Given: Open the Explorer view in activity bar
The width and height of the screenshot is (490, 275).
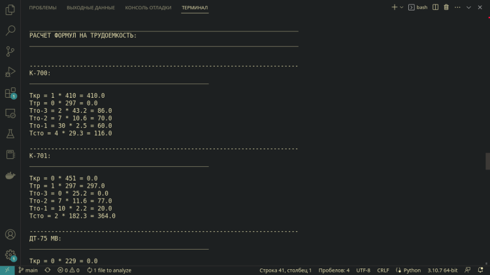Looking at the screenshot, I should point(10,9).
